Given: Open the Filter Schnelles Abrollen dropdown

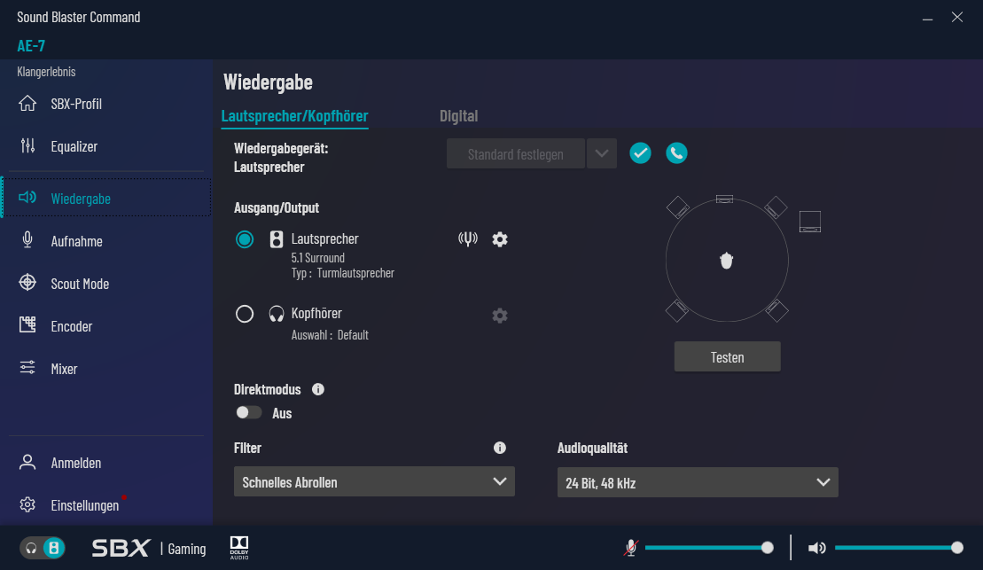Looking at the screenshot, I should (374, 481).
